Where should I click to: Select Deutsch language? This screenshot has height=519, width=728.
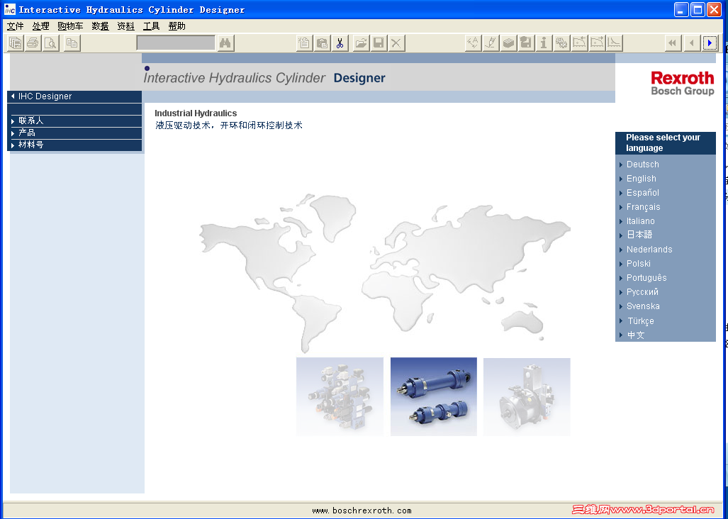coord(642,164)
